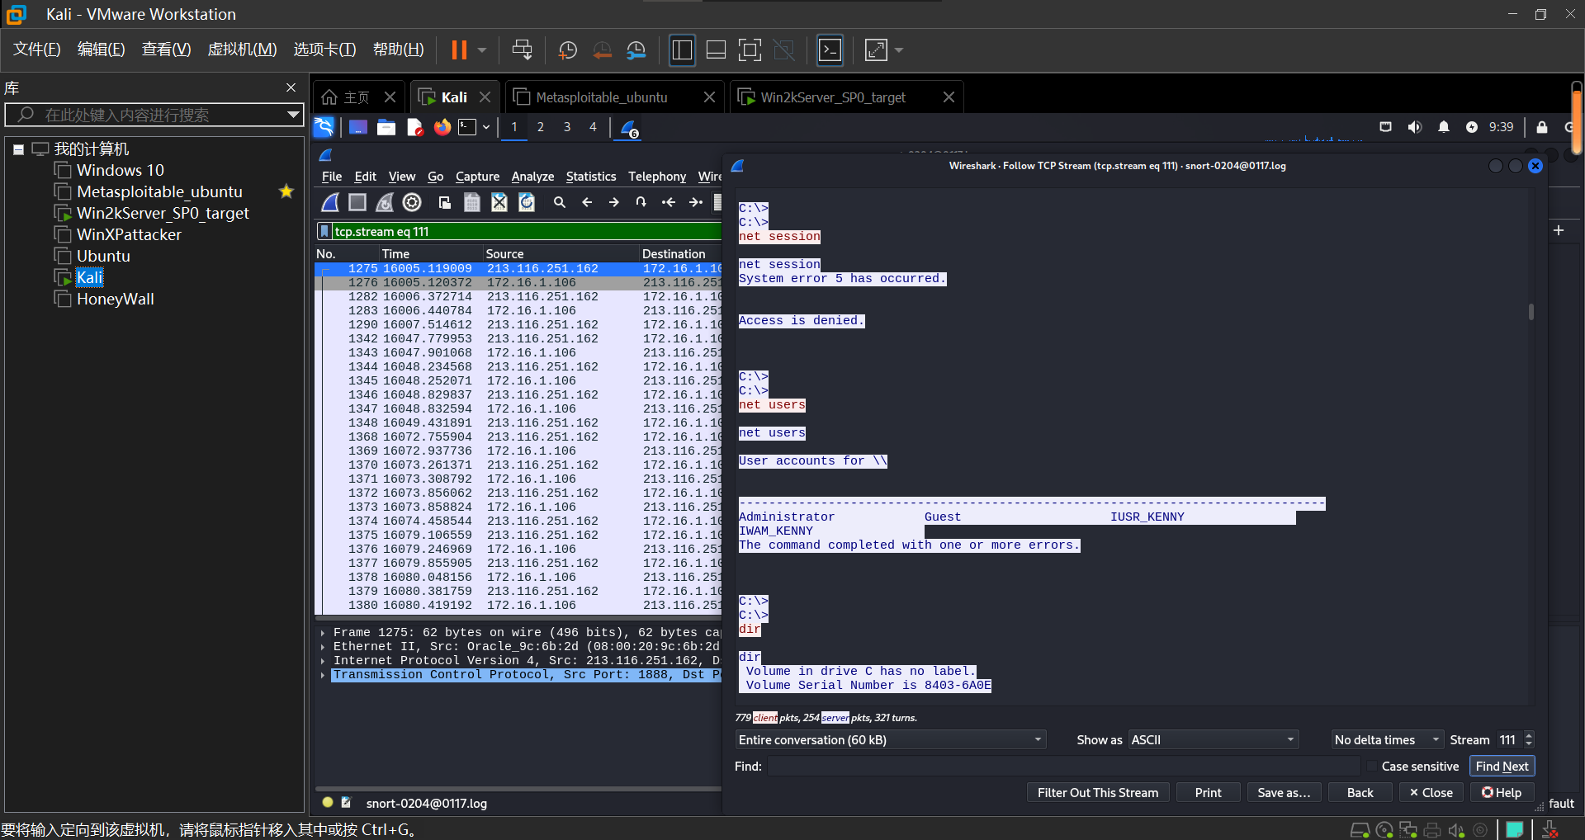Image resolution: width=1585 pixels, height=840 pixels.
Task: Click the VMware pause virtual machine icon
Action: 459,50
